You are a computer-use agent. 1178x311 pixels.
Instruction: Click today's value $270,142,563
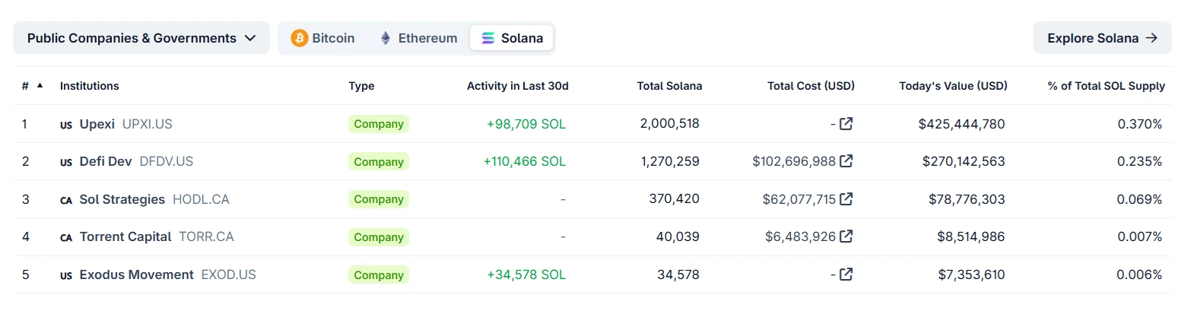tap(964, 161)
